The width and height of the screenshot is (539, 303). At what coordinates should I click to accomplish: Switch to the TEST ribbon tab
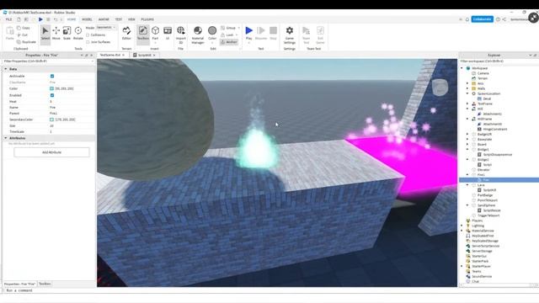pos(119,19)
